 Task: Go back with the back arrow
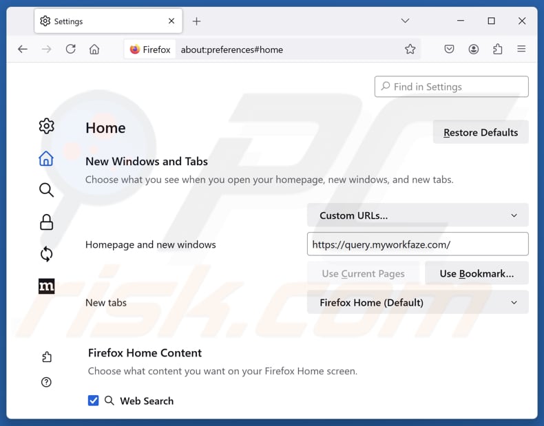coord(23,50)
